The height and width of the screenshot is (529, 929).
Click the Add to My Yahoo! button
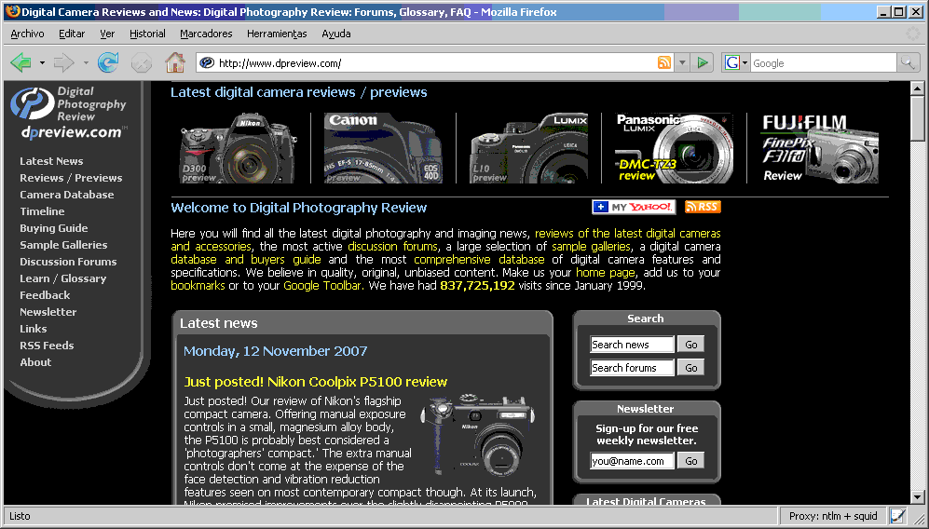pos(634,207)
